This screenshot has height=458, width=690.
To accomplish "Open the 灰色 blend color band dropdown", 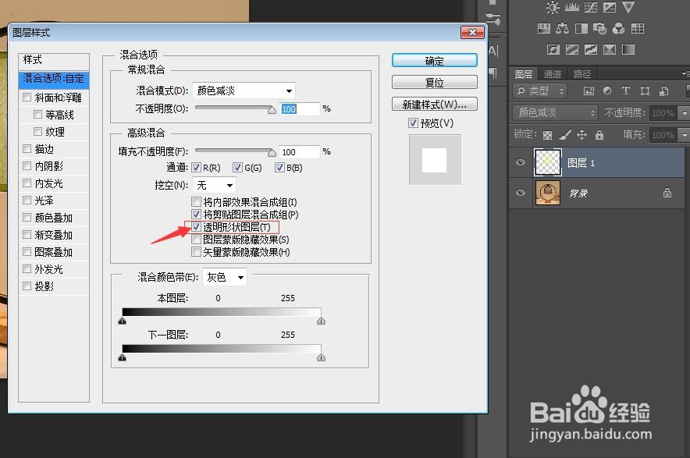I will [x=224, y=276].
